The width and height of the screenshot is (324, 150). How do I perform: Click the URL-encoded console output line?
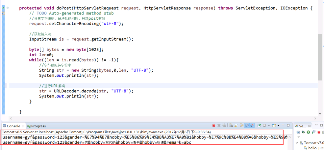145,137
